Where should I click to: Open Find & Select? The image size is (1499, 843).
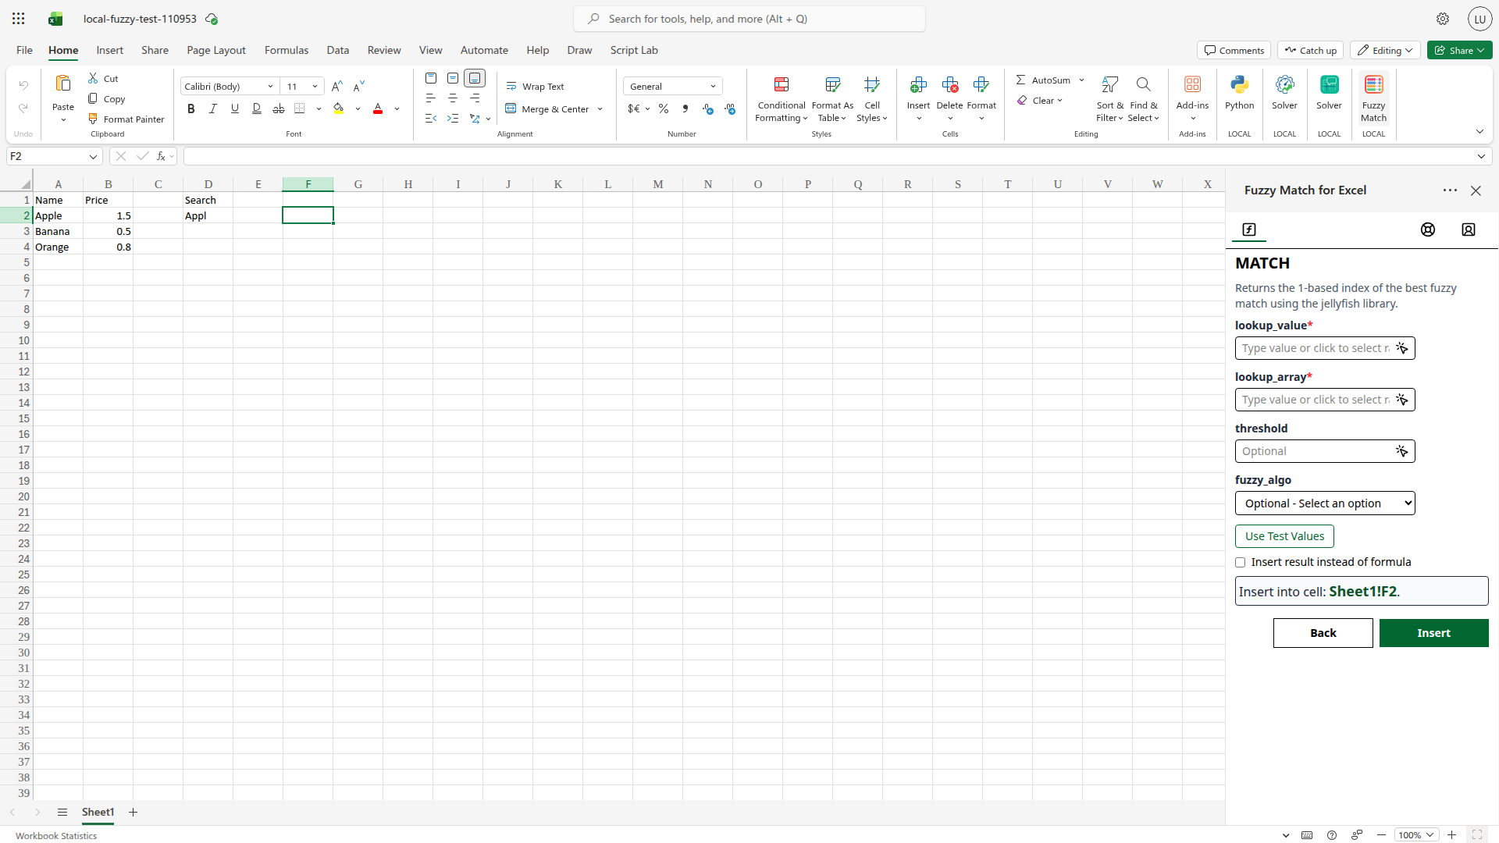click(x=1143, y=98)
